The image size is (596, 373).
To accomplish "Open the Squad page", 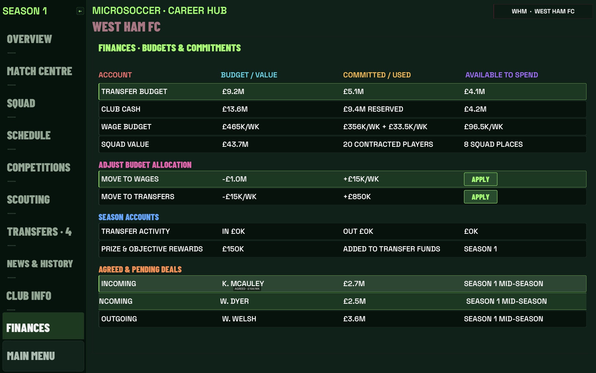I will [21, 103].
